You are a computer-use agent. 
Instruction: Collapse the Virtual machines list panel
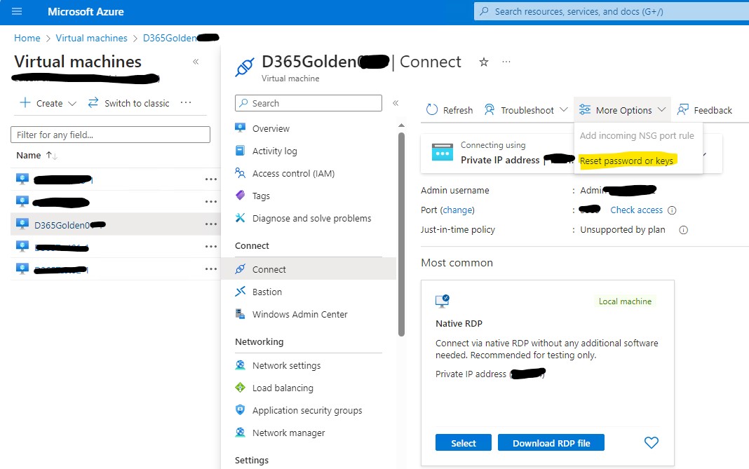tap(196, 62)
